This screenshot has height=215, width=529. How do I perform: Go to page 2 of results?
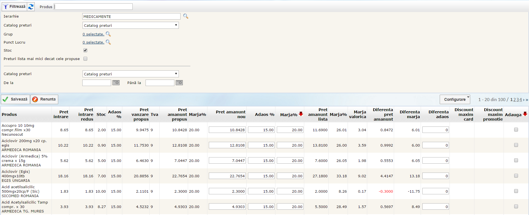click(x=515, y=100)
